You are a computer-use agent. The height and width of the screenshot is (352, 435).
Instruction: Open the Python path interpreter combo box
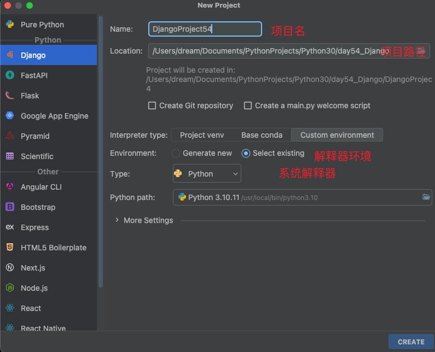[x=303, y=197]
